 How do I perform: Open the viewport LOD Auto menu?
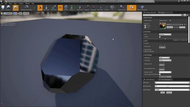(26, 13)
